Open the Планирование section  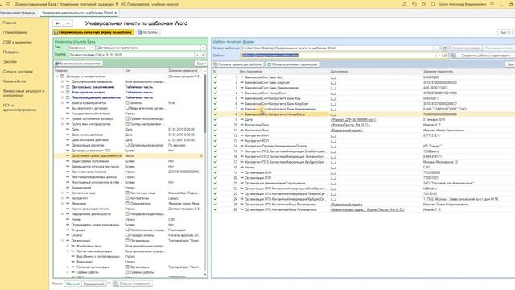pyautogui.click(x=15, y=32)
